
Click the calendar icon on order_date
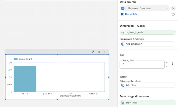pos(122,103)
